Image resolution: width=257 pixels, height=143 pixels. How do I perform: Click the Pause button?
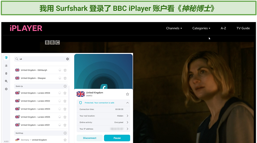pos(117,138)
